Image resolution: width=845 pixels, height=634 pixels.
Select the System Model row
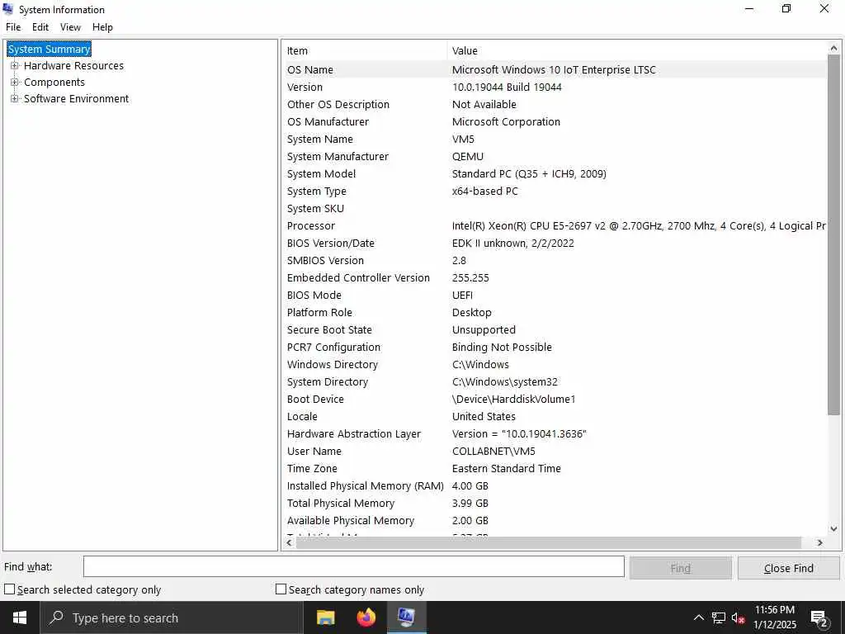pyautogui.click(x=555, y=173)
